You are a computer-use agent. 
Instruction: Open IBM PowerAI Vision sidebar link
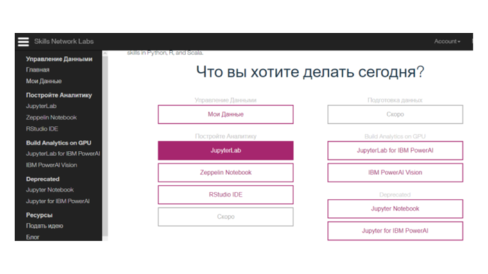pyautogui.click(x=51, y=165)
